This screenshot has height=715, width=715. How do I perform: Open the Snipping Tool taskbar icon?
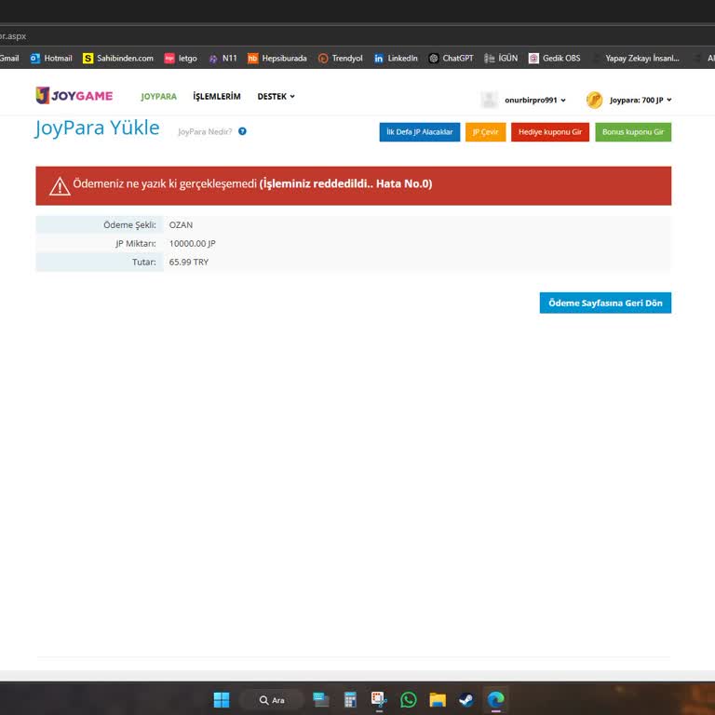click(x=379, y=699)
